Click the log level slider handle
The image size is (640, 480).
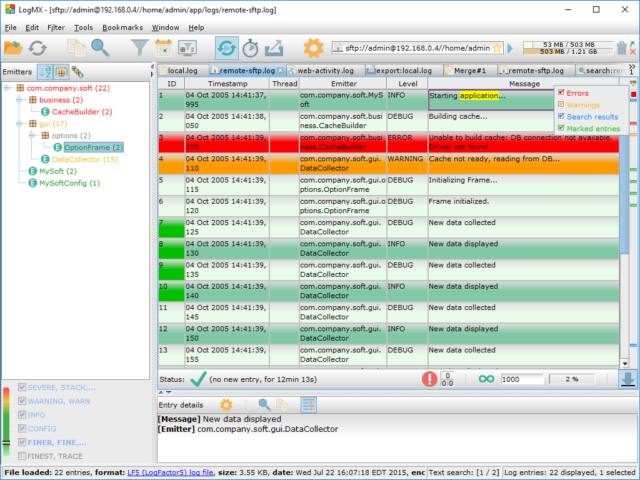click(x=6, y=442)
